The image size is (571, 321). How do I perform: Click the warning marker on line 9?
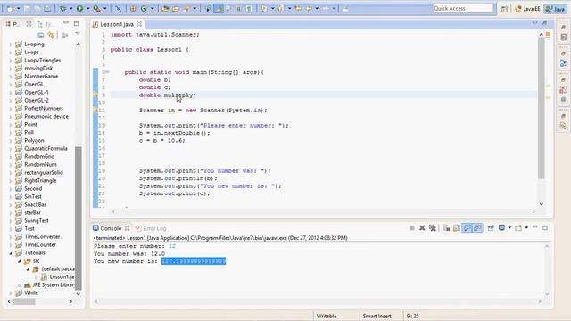click(x=95, y=95)
